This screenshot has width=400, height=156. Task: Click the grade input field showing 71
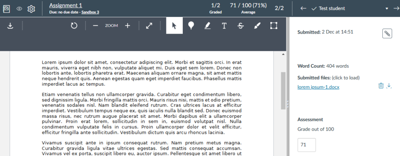pyautogui.click(x=307, y=145)
